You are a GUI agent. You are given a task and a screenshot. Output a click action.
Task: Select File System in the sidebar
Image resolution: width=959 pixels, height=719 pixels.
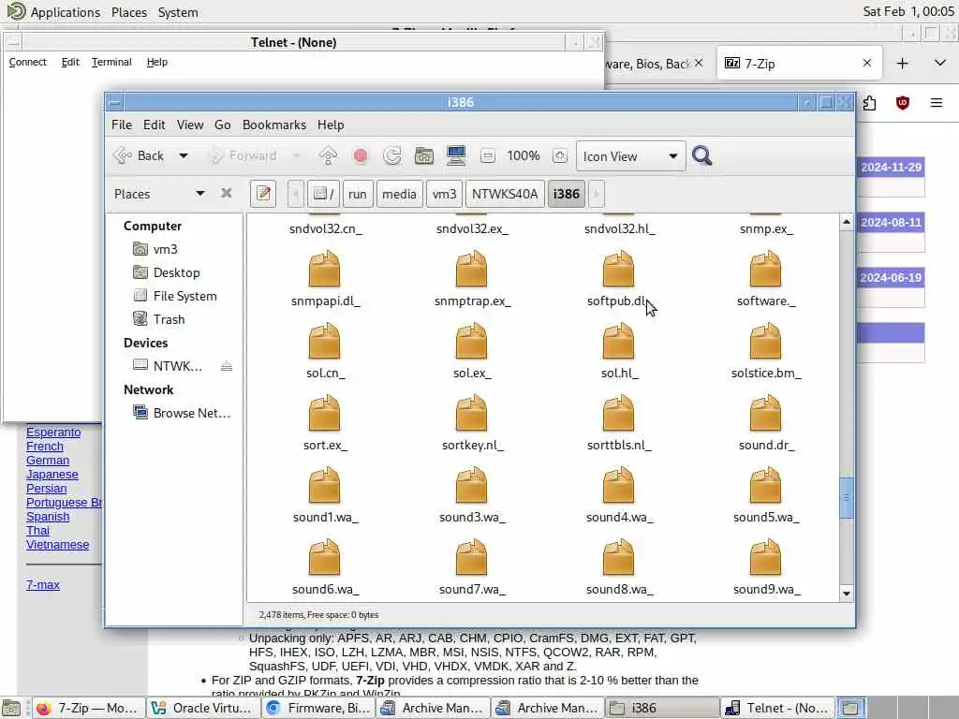pos(184,296)
